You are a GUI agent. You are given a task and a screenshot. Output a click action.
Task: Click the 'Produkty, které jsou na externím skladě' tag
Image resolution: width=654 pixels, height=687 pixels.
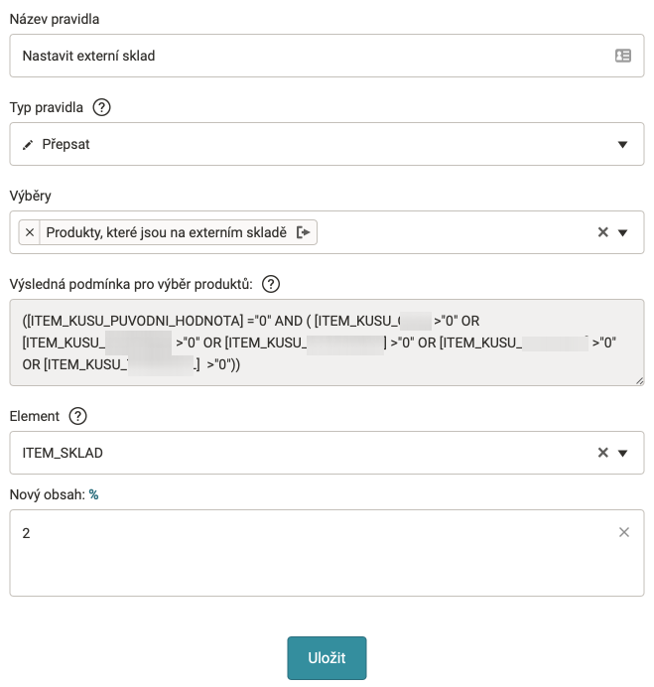tap(166, 232)
